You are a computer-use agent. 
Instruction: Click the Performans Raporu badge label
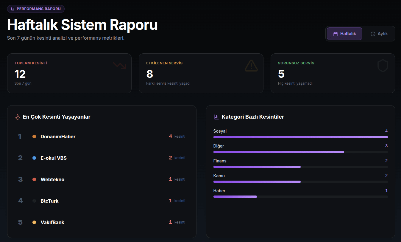pos(38,9)
